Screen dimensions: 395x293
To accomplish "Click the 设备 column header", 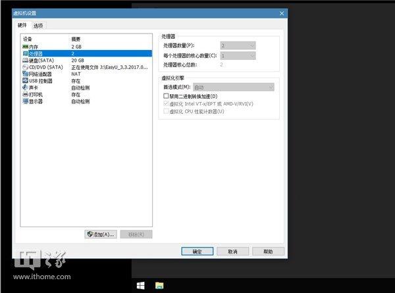I will coord(28,39).
